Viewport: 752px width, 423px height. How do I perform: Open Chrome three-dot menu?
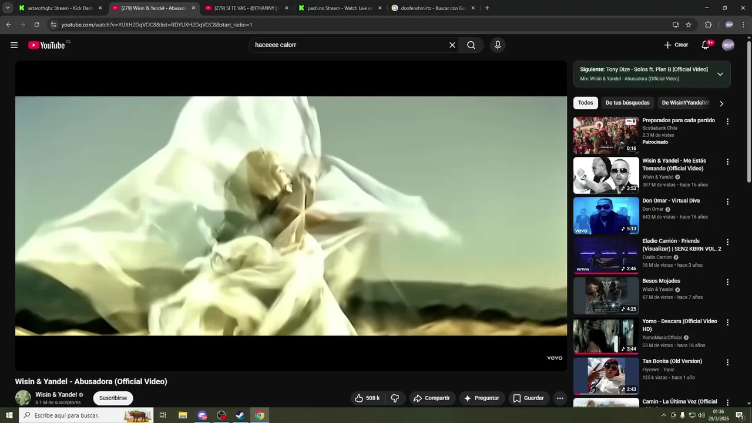pos(744,25)
